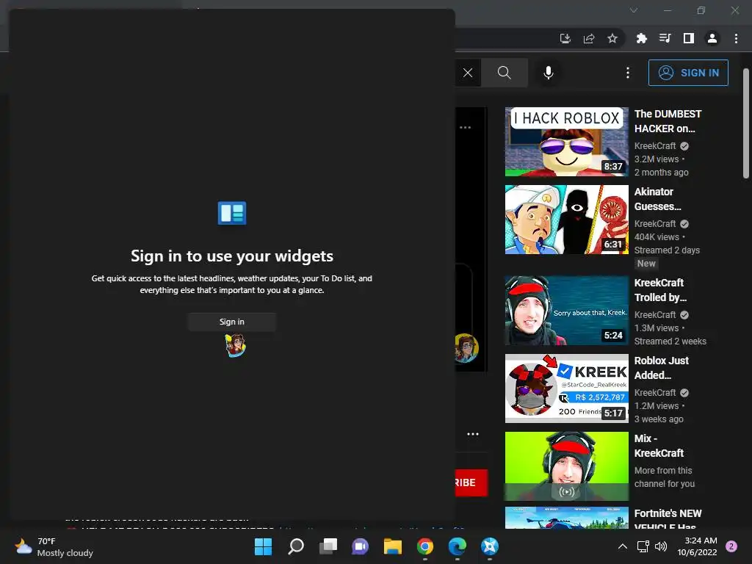Open 'The DUMBEST HACKER on...' video title

point(668,121)
